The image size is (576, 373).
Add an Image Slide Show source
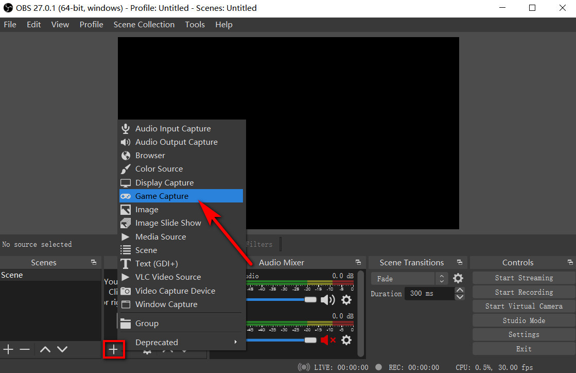click(181, 223)
